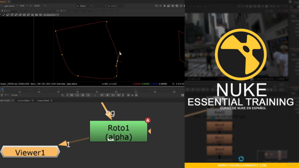This screenshot has height=168, width=299.
Task: Close the Dope Sheet tab
Action: tap(51, 100)
